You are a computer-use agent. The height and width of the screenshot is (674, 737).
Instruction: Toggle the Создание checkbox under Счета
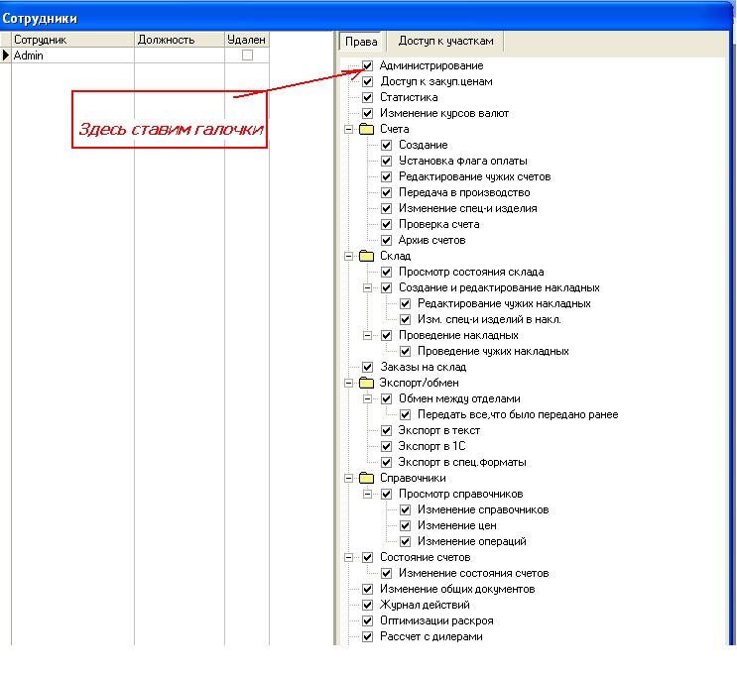[x=387, y=145]
